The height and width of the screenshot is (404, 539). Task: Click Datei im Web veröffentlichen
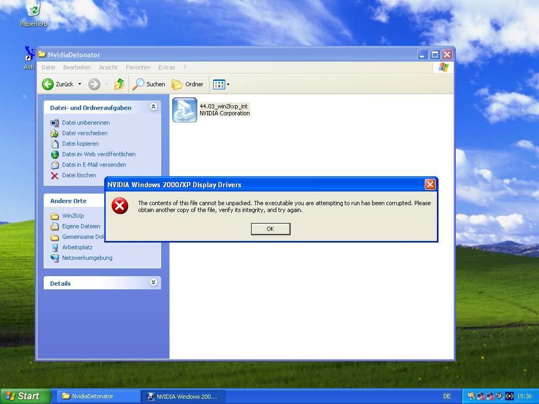(x=98, y=154)
